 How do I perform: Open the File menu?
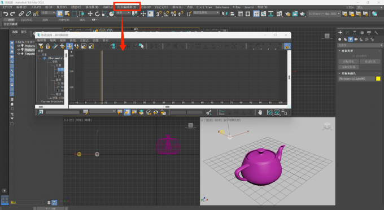pyautogui.click(x=7, y=7)
